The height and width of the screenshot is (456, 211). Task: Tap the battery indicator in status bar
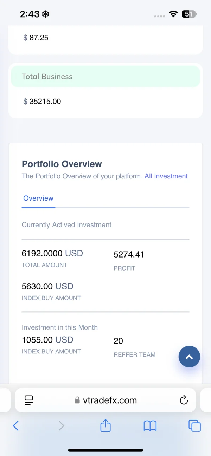189,14
